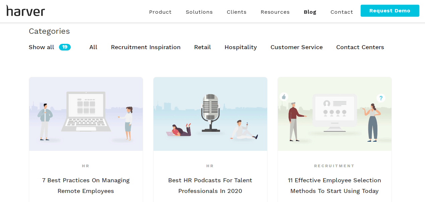Click Show all categories
The width and height of the screenshot is (425, 202).
[x=41, y=47]
